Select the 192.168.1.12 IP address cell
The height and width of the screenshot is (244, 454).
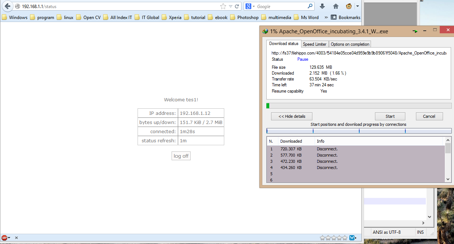(201, 113)
